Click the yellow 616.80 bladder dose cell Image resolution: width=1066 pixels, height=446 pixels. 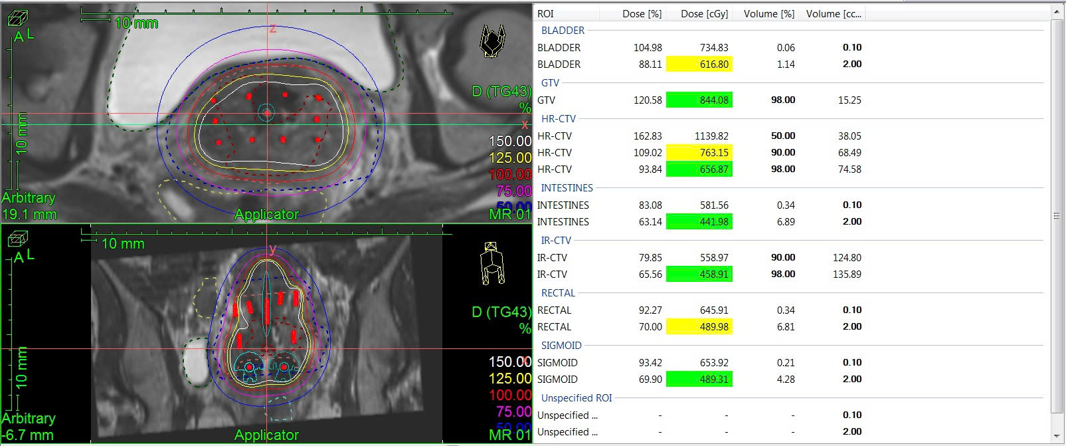[700, 64]
